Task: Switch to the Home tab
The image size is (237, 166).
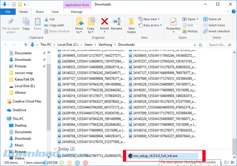Action: (24, 12)
